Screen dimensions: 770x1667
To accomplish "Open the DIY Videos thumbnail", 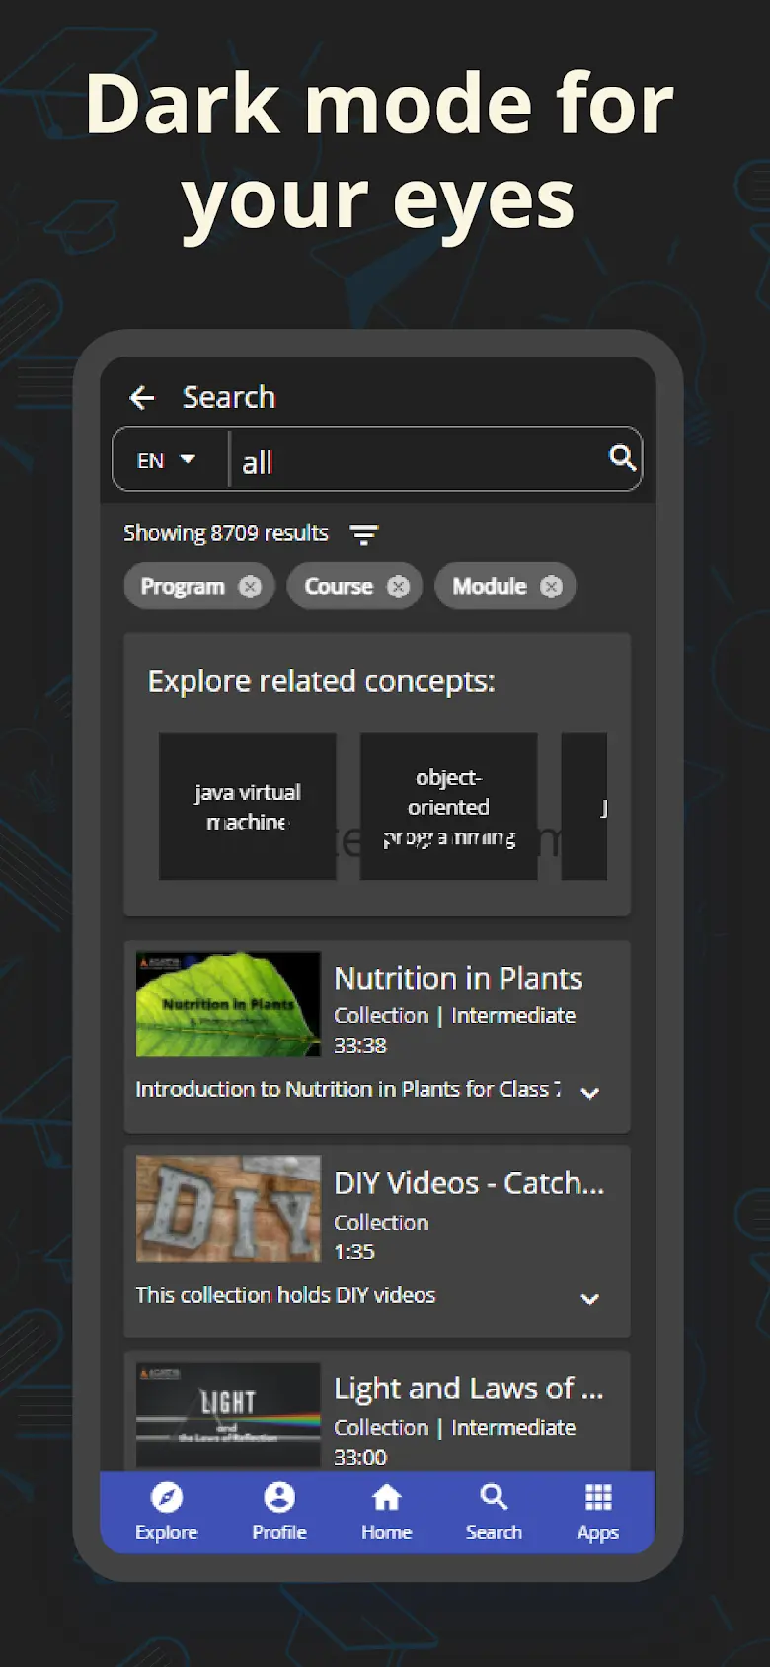I will point(228,1209).
